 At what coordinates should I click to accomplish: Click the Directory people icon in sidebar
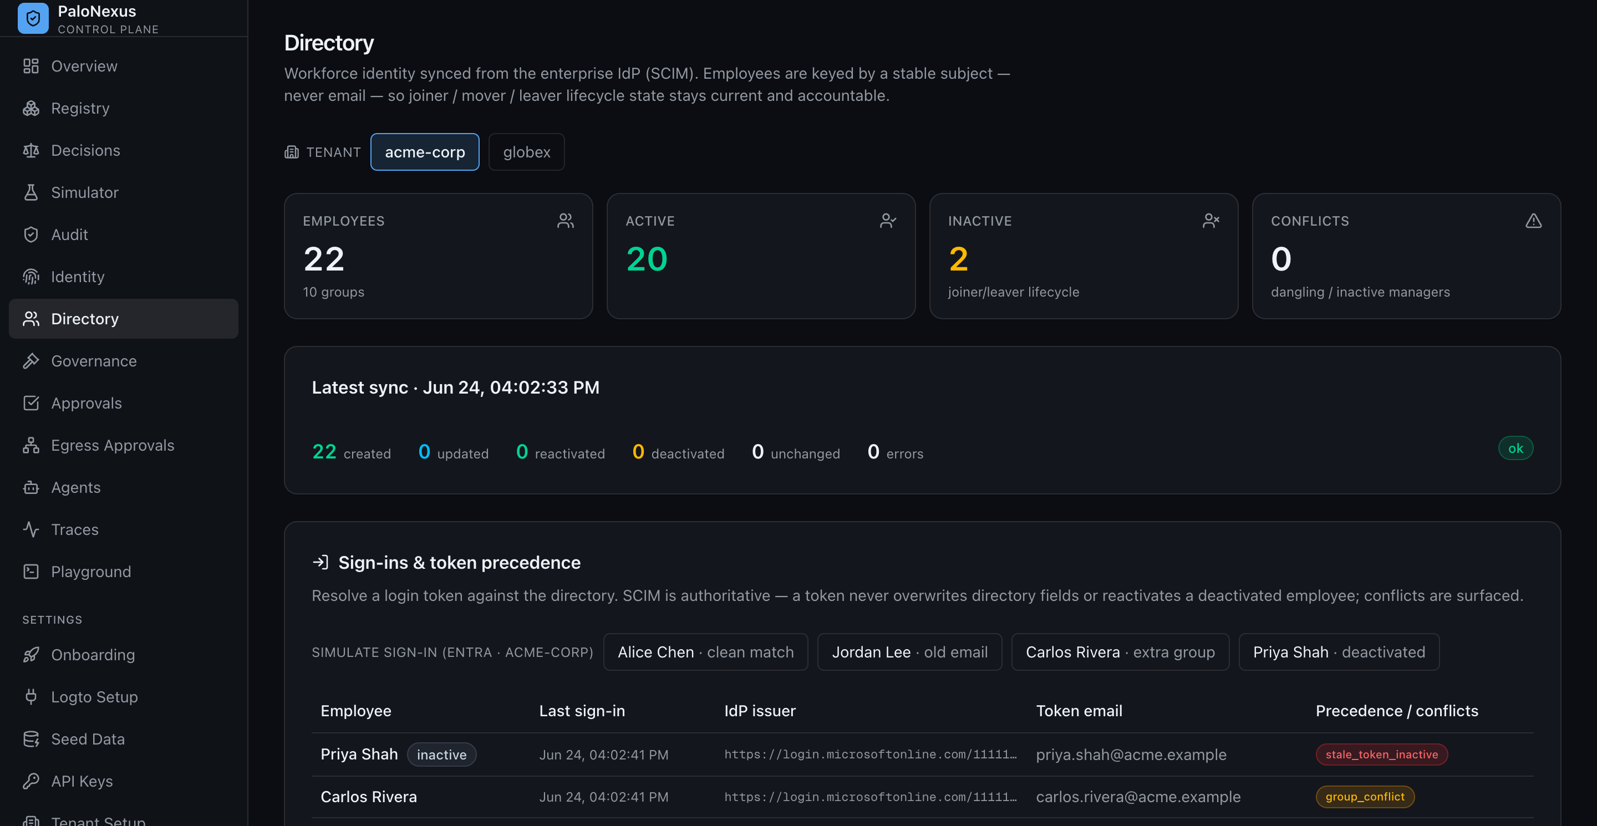[x=31, y=319]
